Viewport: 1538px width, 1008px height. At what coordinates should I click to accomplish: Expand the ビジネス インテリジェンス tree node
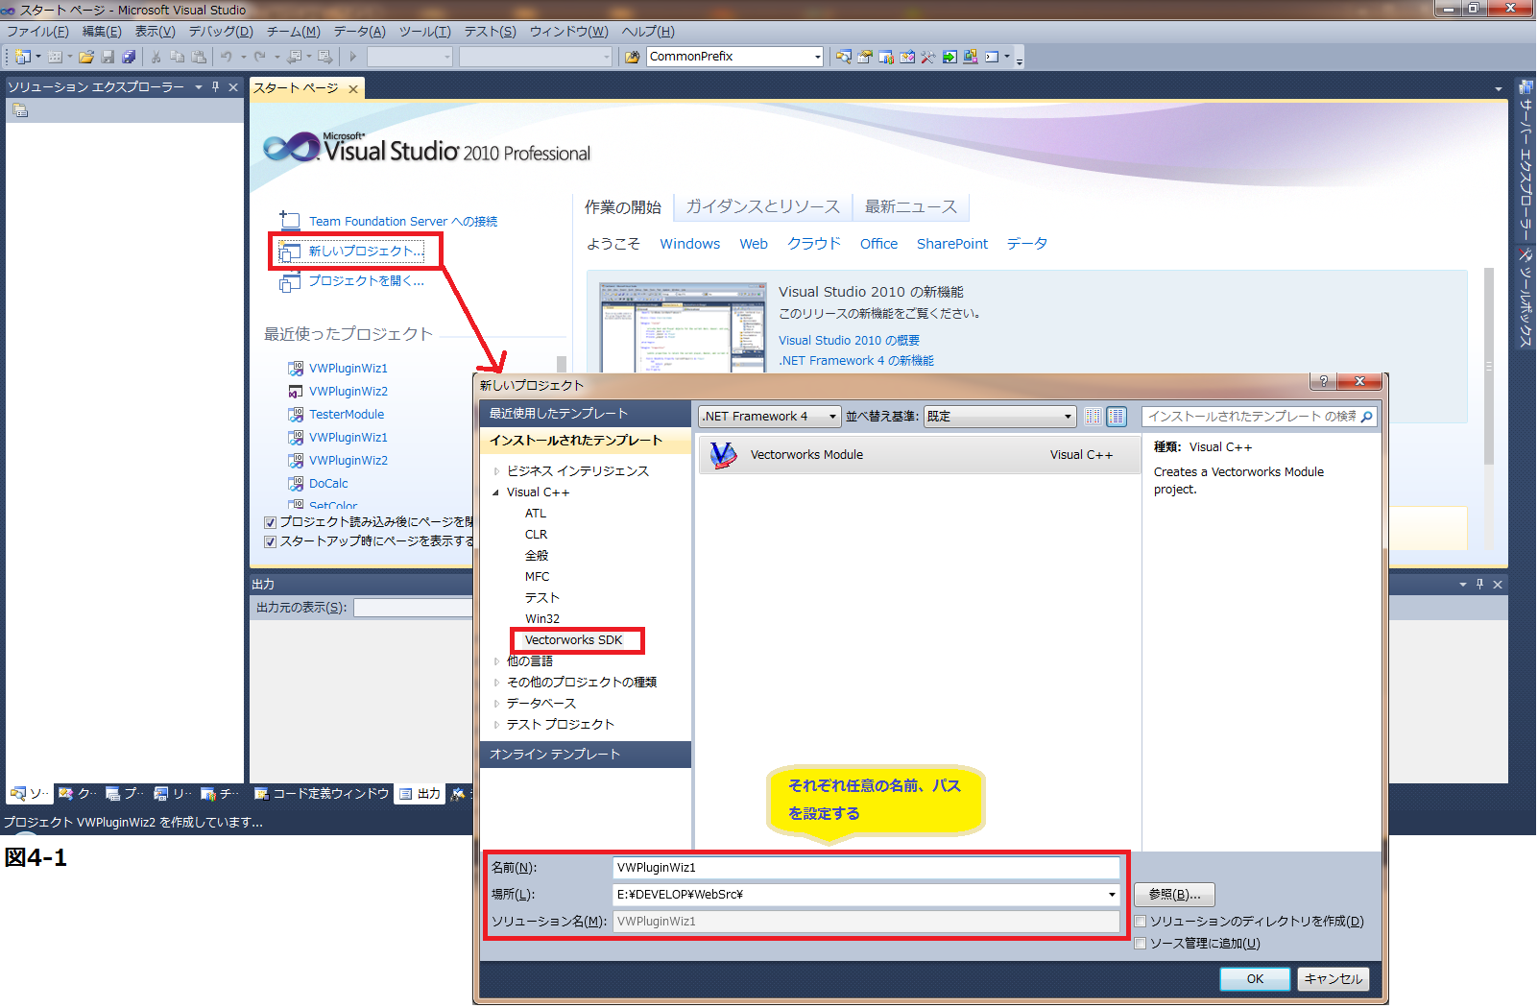point(496,471)
